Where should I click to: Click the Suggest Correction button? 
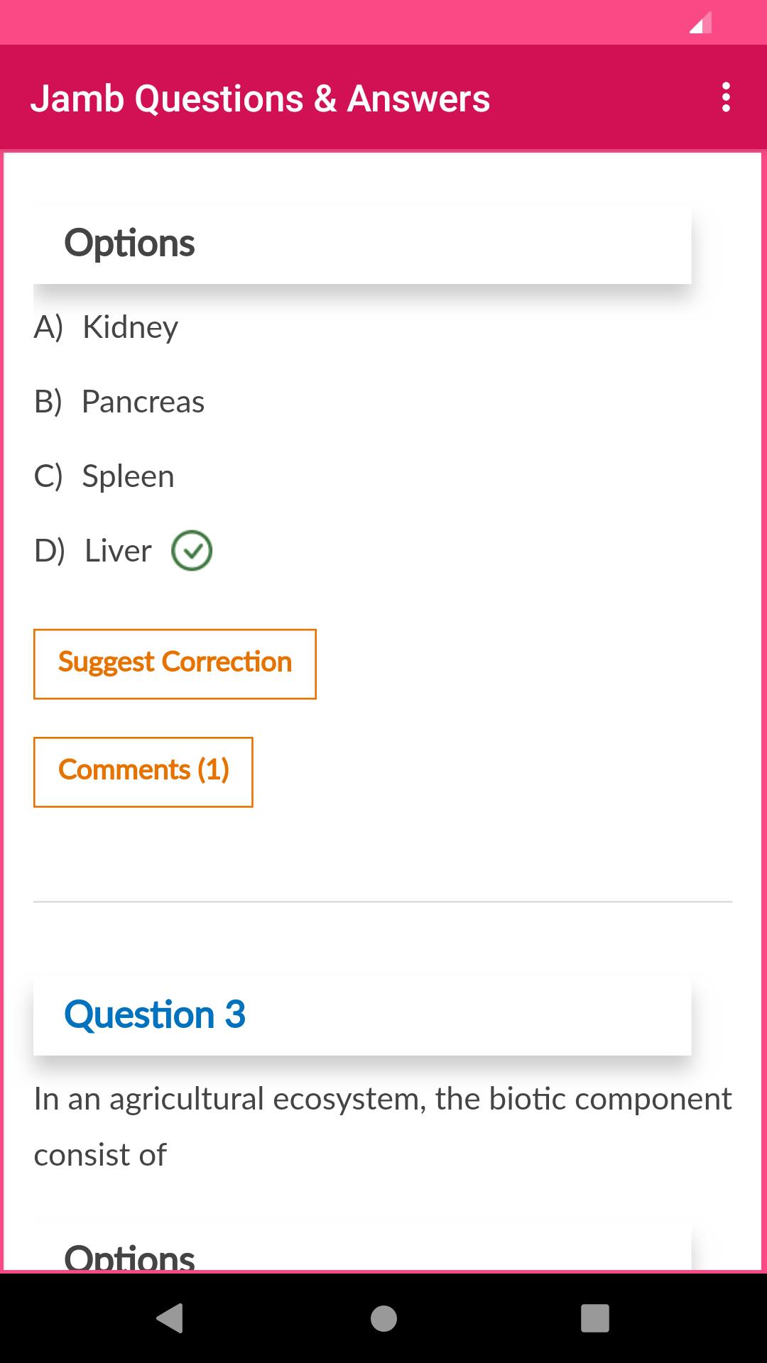(174, 662)
